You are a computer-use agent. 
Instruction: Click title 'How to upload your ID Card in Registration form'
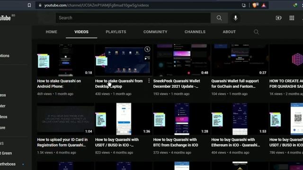[62, 142]
